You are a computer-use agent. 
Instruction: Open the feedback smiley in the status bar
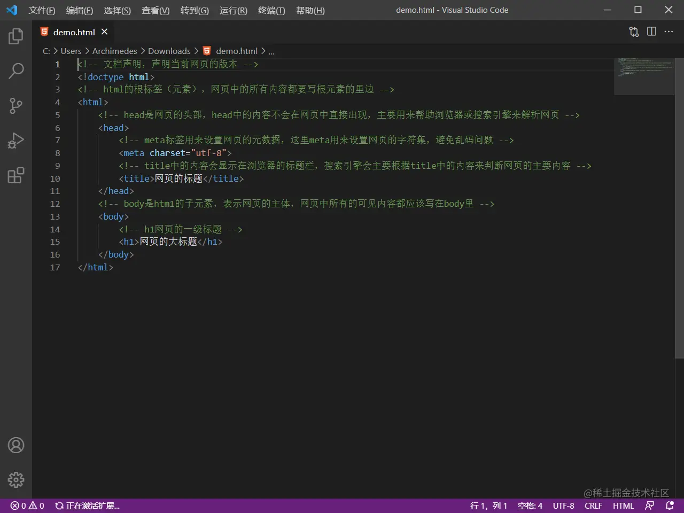pos(650,506)
